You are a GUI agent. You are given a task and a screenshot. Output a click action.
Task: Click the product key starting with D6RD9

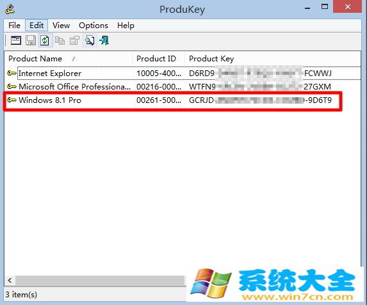[x=260, y=74]
